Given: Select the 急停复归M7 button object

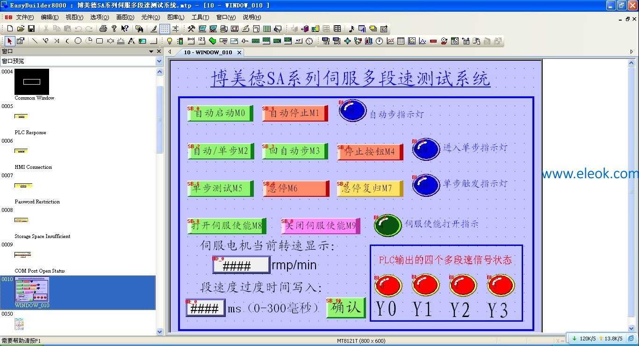Looking at the screenshot, I should pos(370,189).
